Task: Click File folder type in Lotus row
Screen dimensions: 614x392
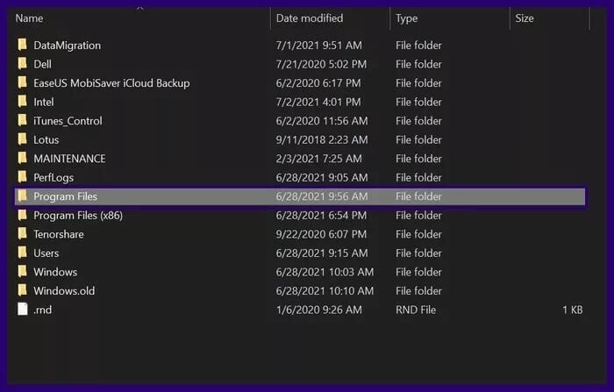Action: tap(418, 139)
